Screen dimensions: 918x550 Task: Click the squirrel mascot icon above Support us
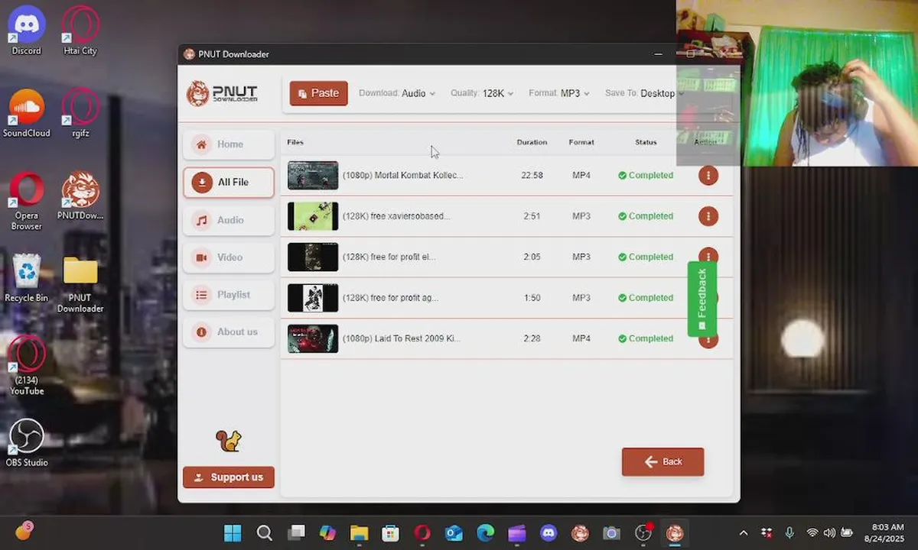[x=228, y=441]
